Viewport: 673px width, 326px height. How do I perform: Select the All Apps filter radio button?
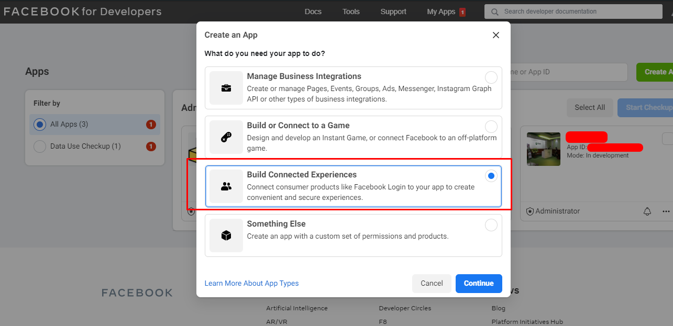(39, 125)
